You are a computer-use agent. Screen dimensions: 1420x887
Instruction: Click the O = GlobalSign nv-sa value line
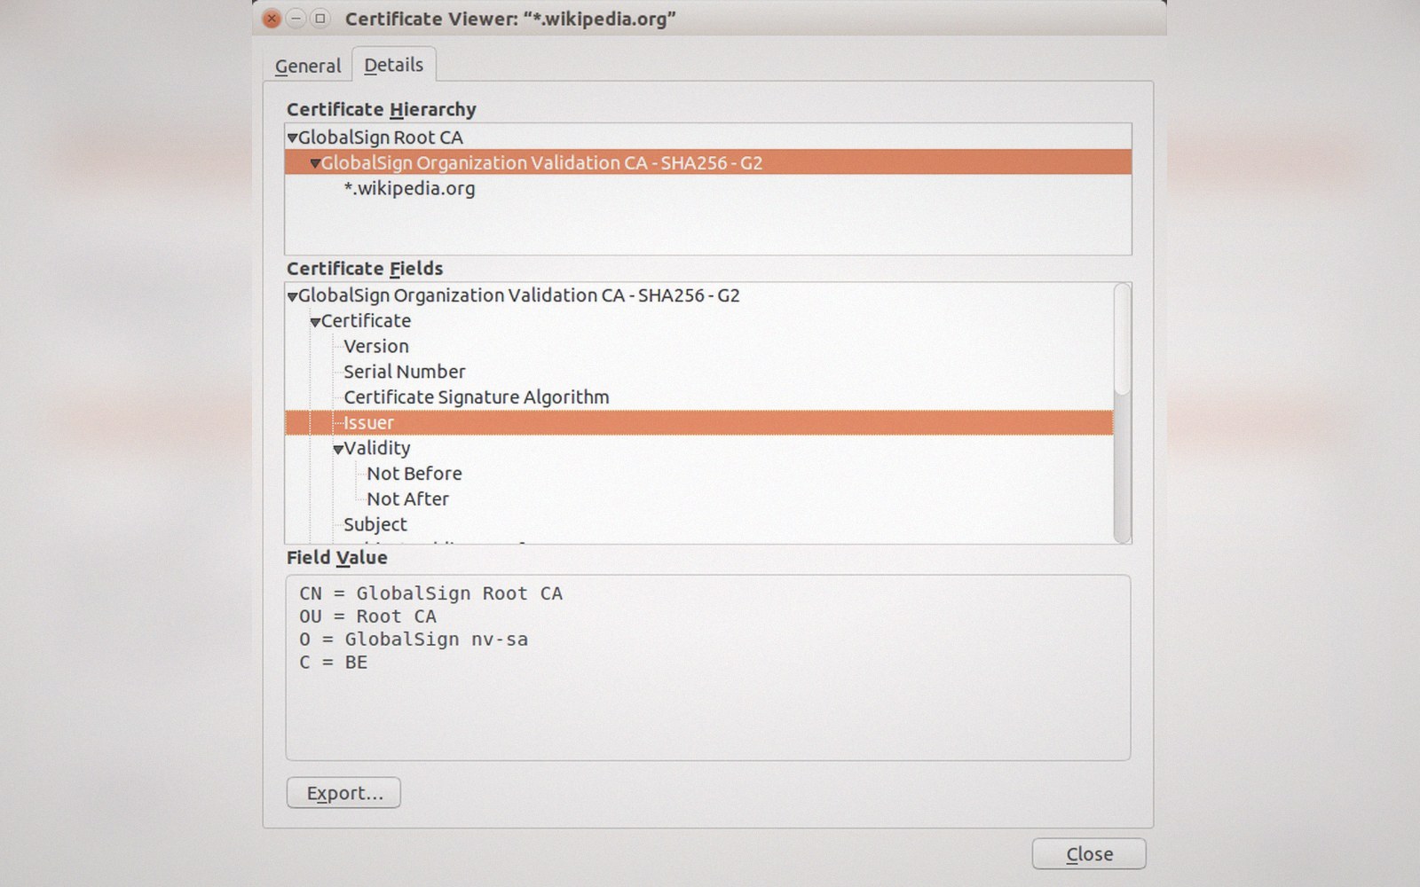(x=413, y=640)
